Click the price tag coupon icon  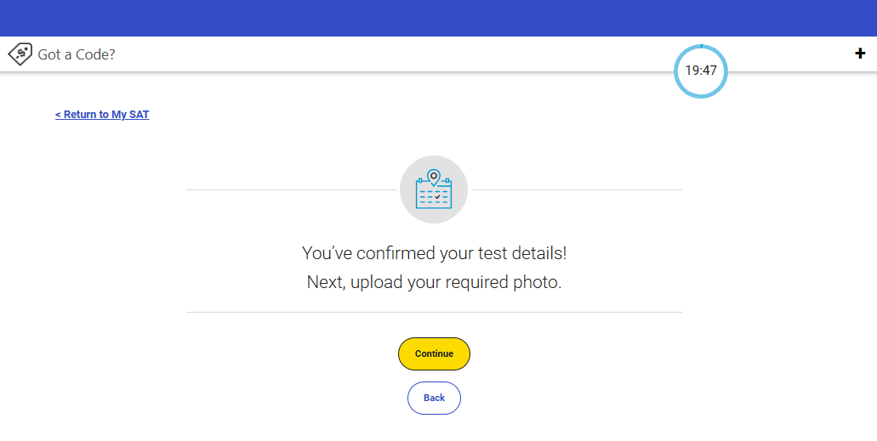pyautogui.click(x=20, y=54)
